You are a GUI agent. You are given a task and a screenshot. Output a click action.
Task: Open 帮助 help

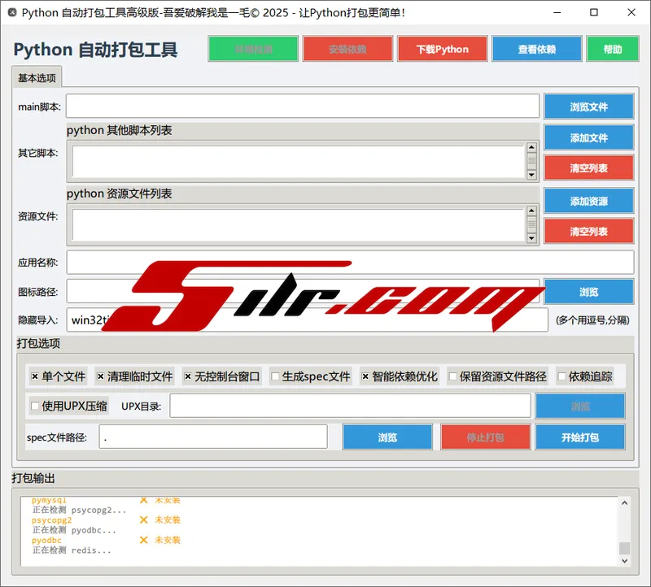pyautogui.click(x=613, y=49)
